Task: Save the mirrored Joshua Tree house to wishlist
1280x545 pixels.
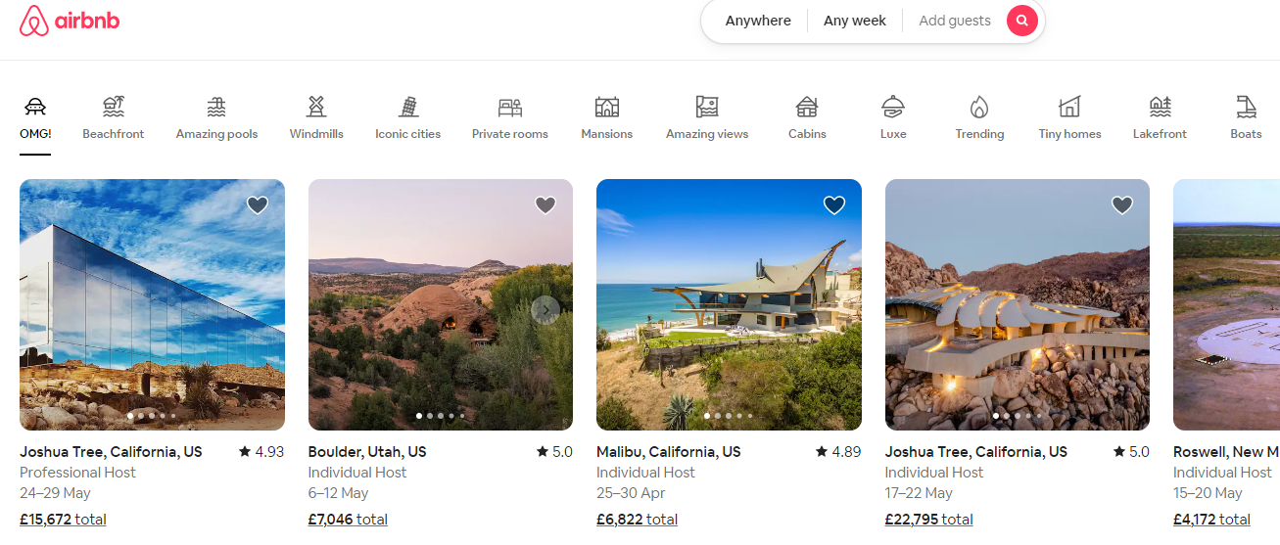Action: coord(258,204)
